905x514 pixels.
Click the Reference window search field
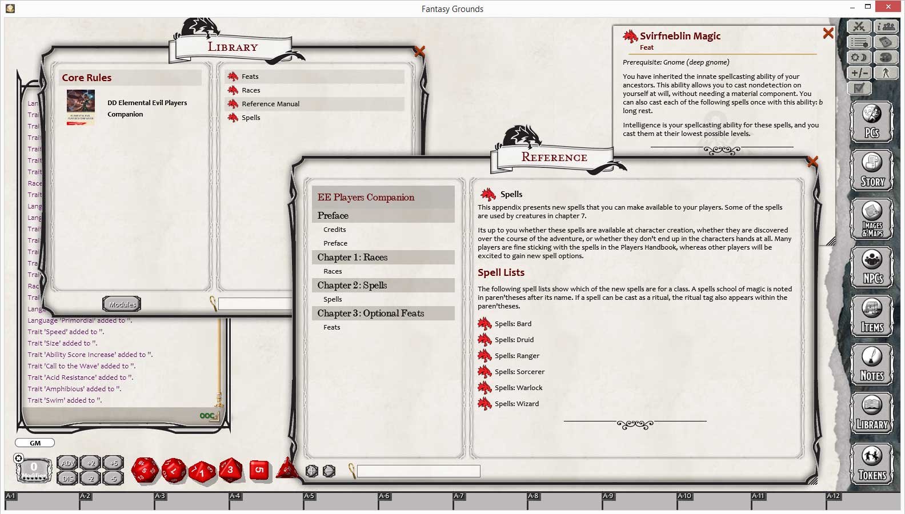(418, 471)
